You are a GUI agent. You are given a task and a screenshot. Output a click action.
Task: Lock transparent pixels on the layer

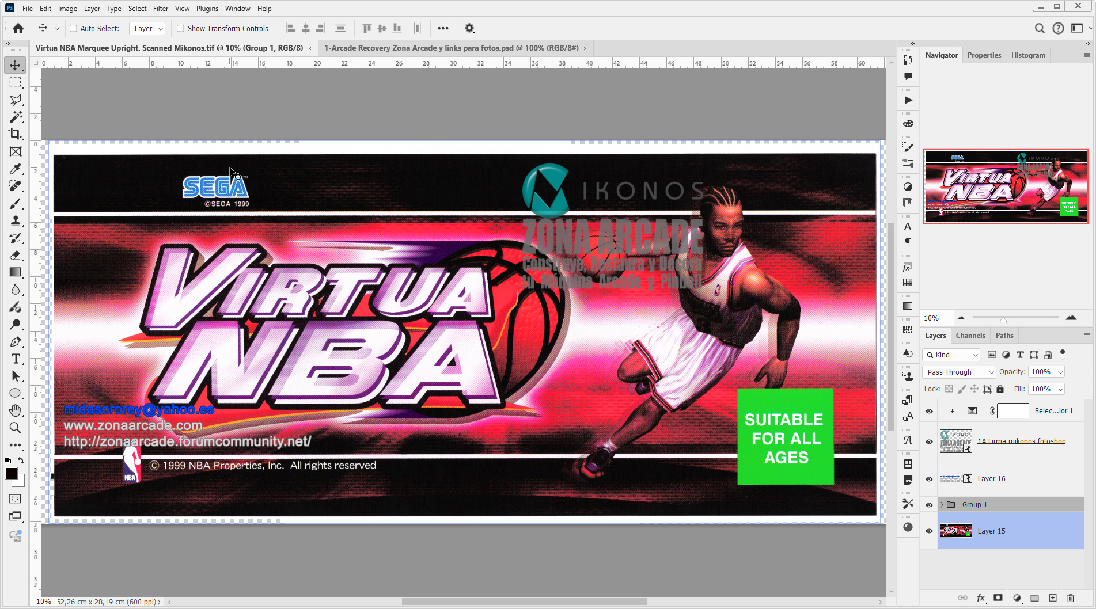(949, 389)
